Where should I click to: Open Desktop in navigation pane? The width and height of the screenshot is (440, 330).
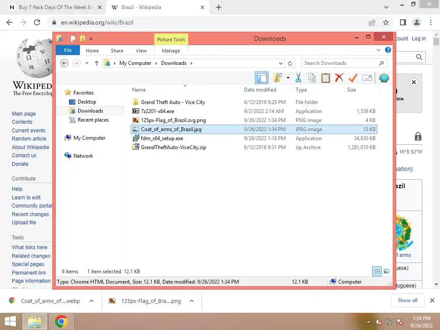point(87,102)
